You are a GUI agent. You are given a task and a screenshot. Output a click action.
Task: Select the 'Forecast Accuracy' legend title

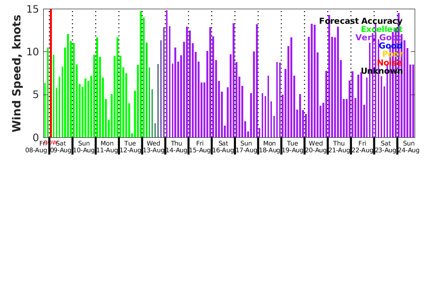(361, 21)
